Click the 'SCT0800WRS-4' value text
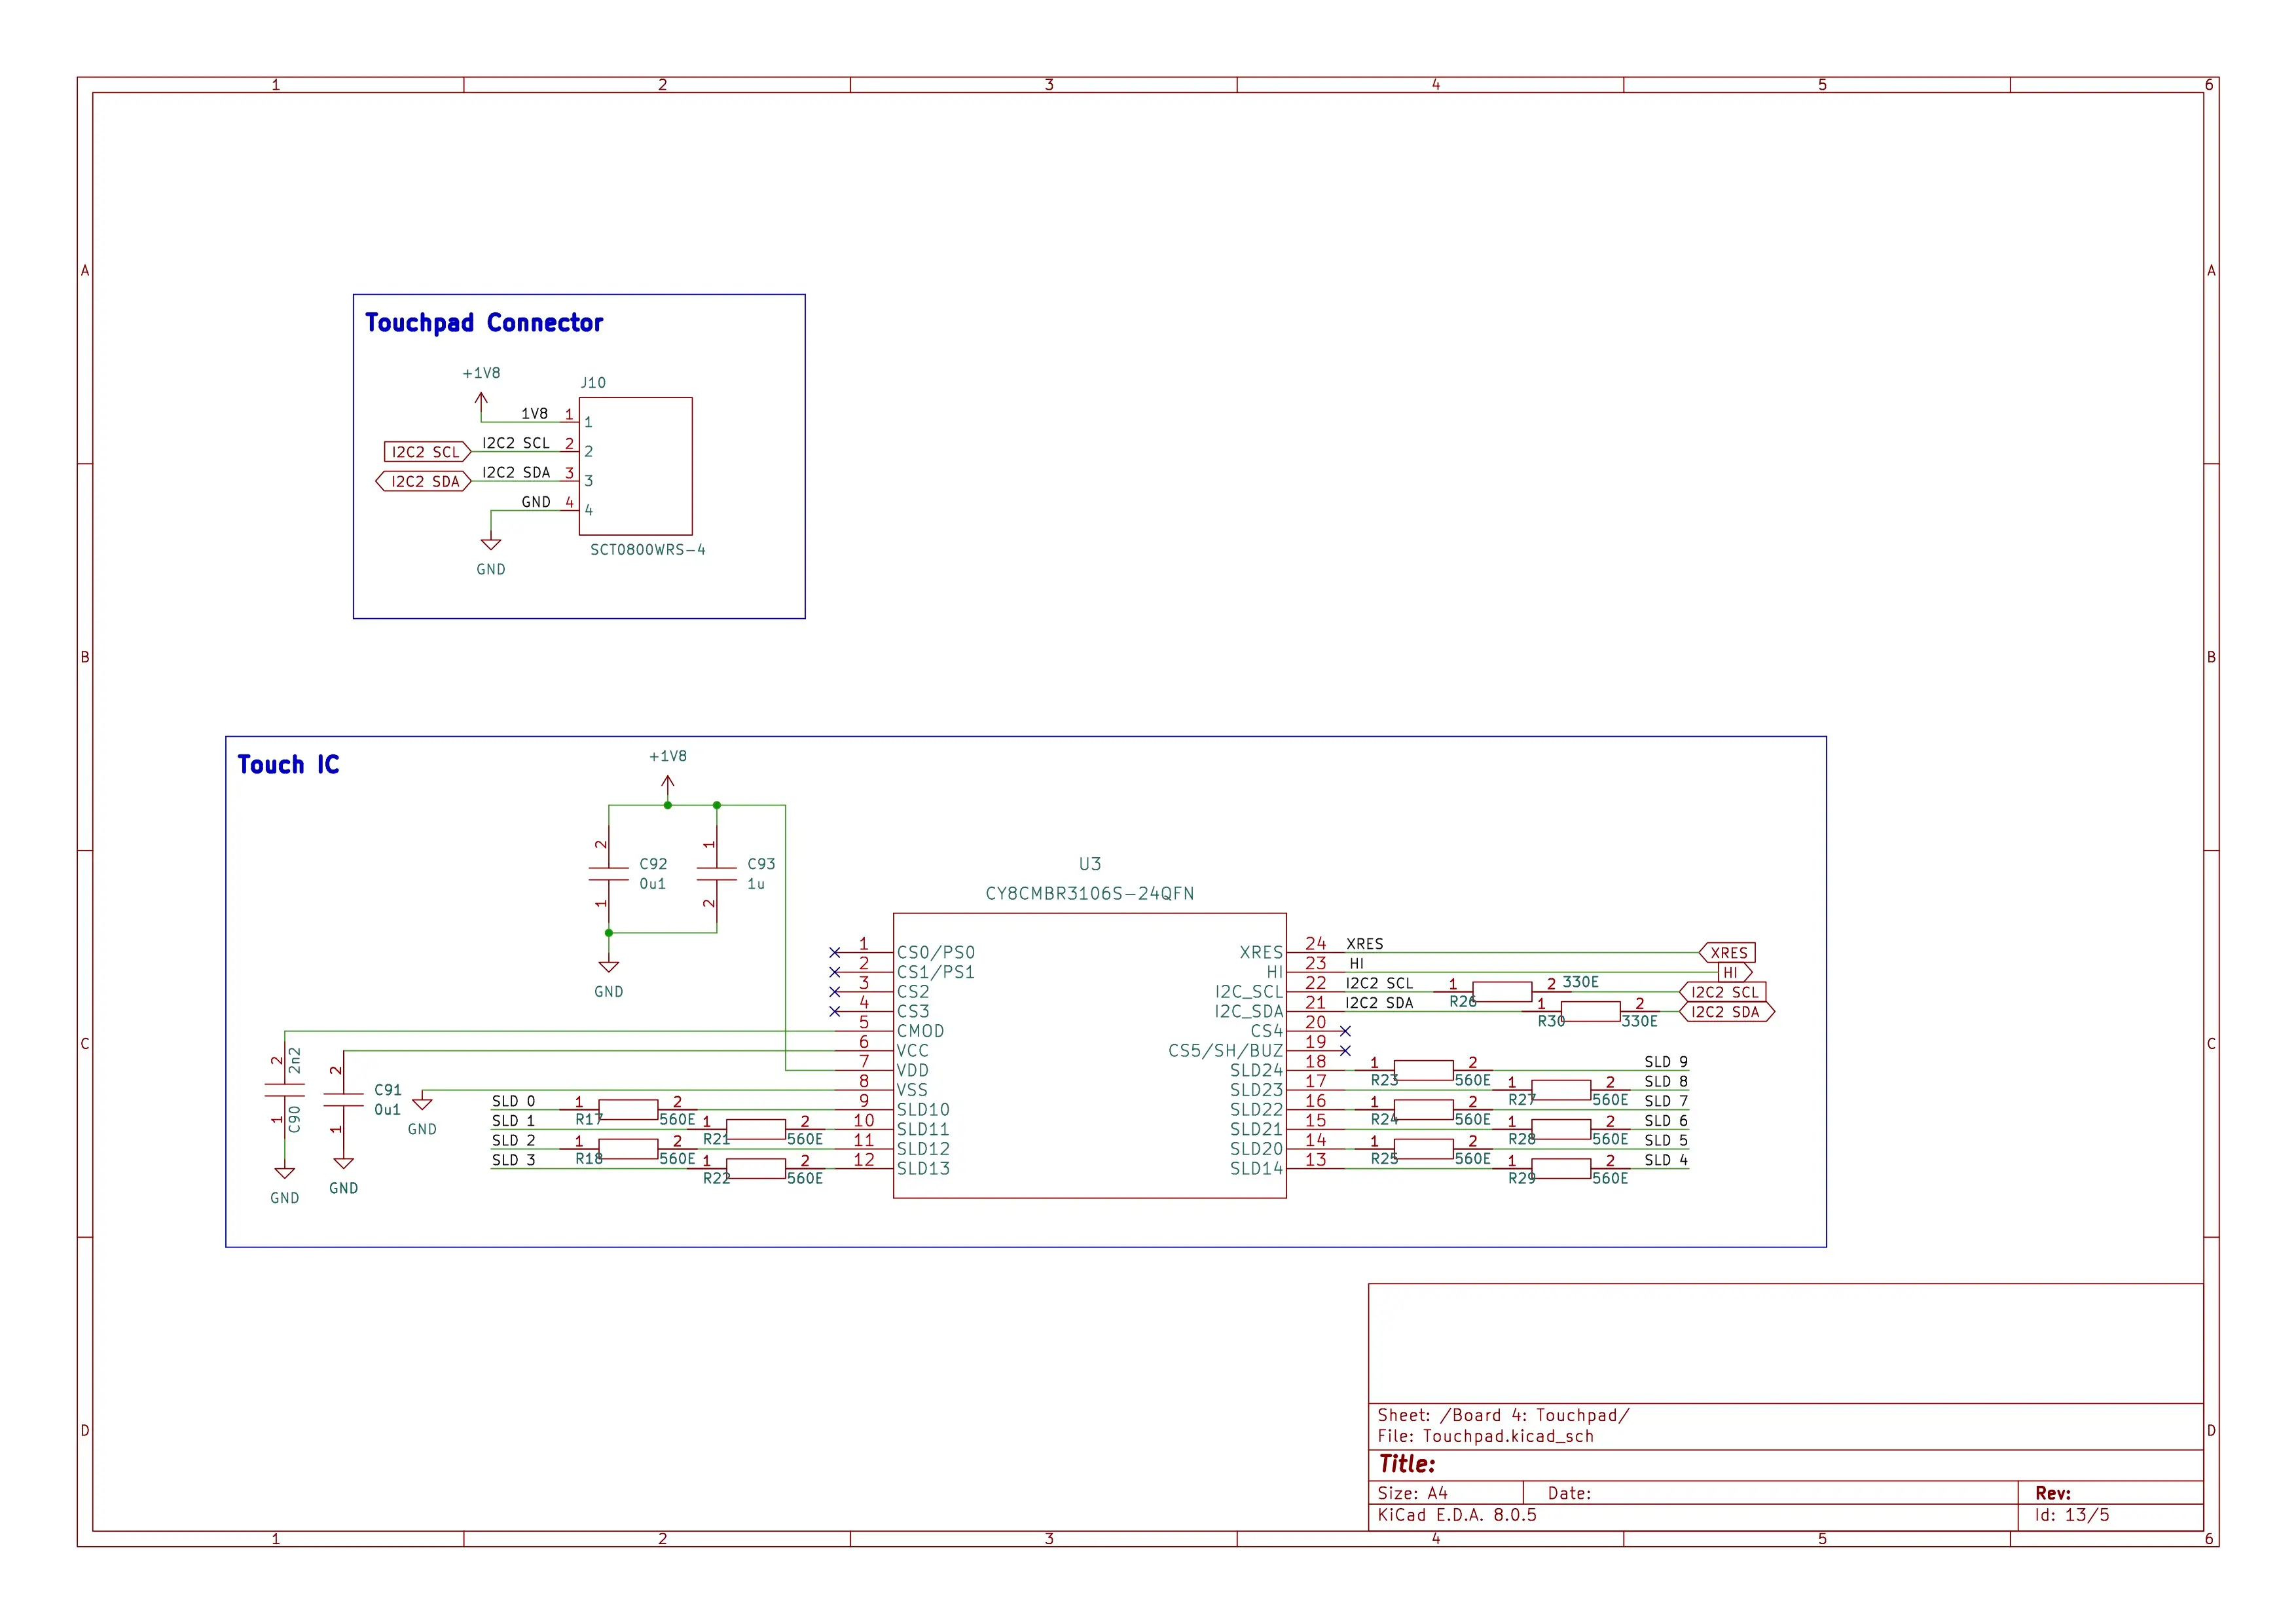This screenshot has width=2296, height=1624. tap(647, 550)
